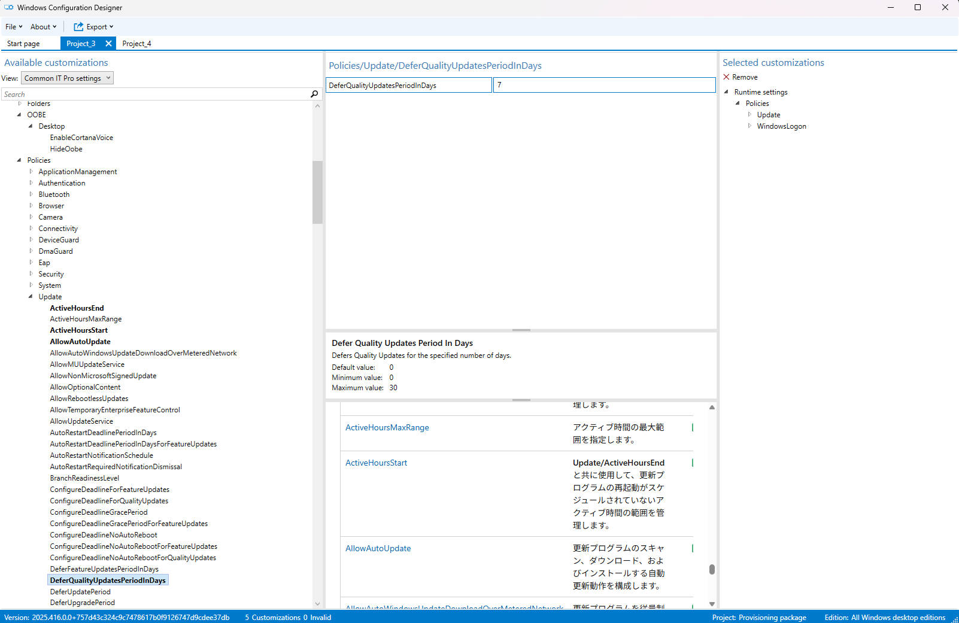Switch to the Project_4 tab

pos(136,44)
